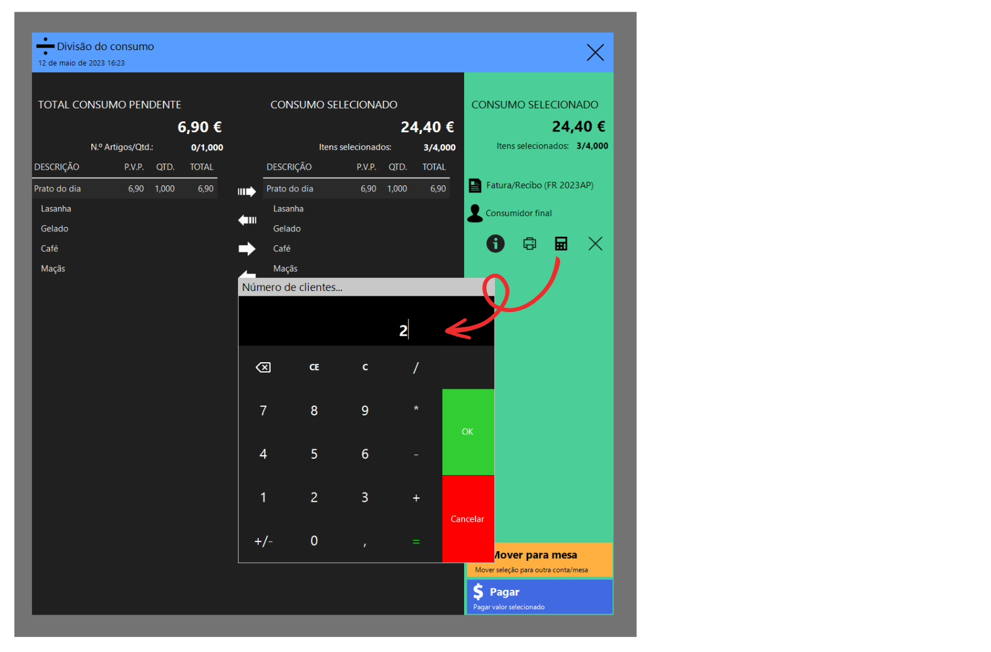This screenshot has width=991, height=652.
Task: Confirm with the green OK button
Action: pos(468,432)
